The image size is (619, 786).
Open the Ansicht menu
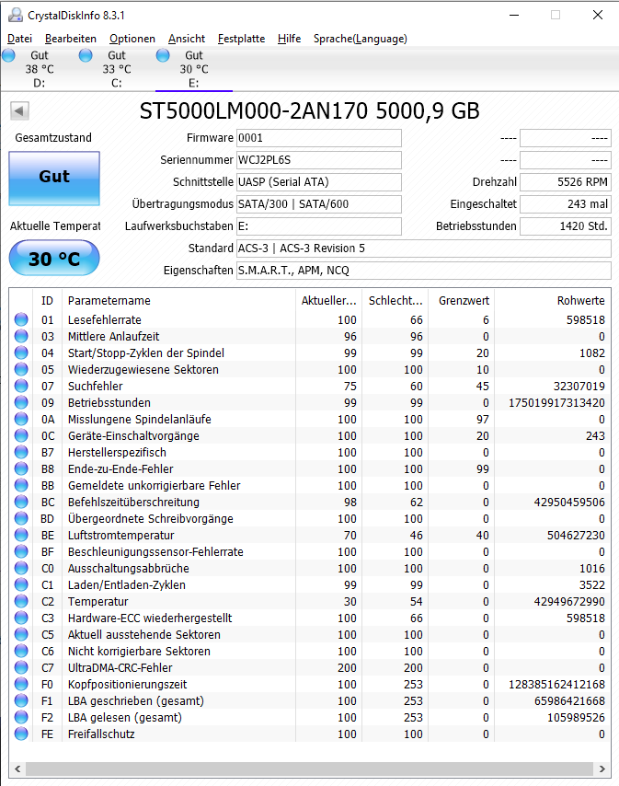[x=187, y=39]
